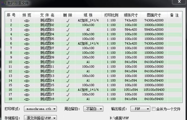
Task: Click output path D:\桌面\PDF
Action: click(119, 118)
